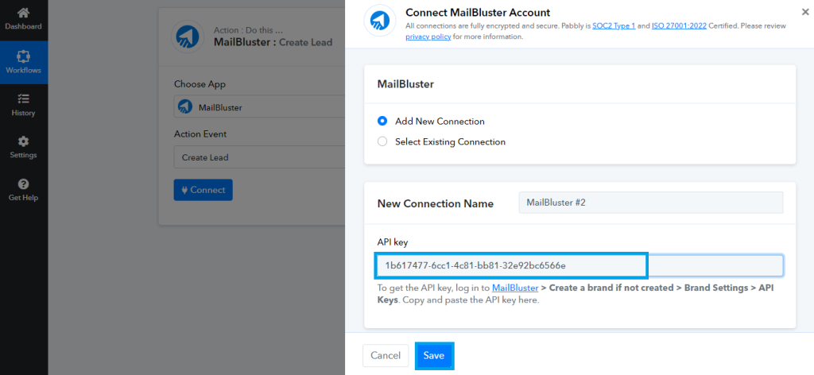Click the New Connection Name label
This screenshot has width=814, height=375.
coord(436,204)
